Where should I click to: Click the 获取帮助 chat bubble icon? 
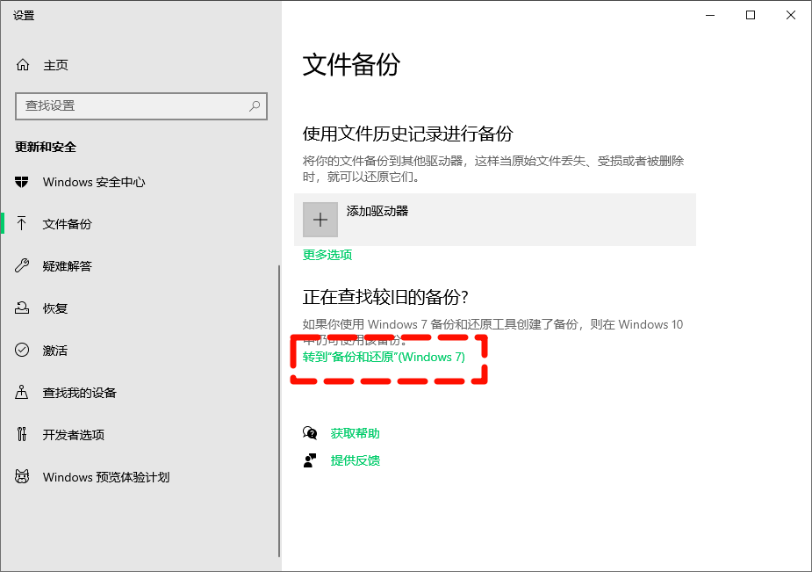[310, 433]
